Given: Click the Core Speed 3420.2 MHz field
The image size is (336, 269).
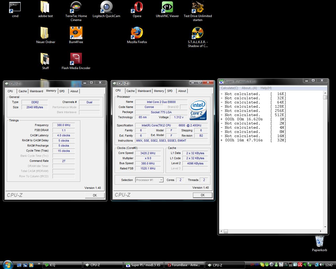Looking at the screenshot, I should 148,153.
